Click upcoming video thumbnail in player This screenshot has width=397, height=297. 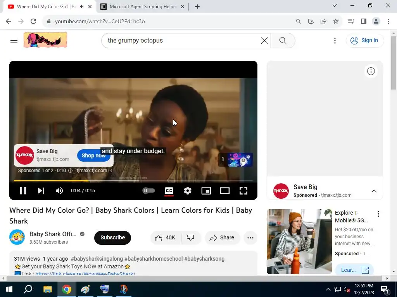(236, 160)
